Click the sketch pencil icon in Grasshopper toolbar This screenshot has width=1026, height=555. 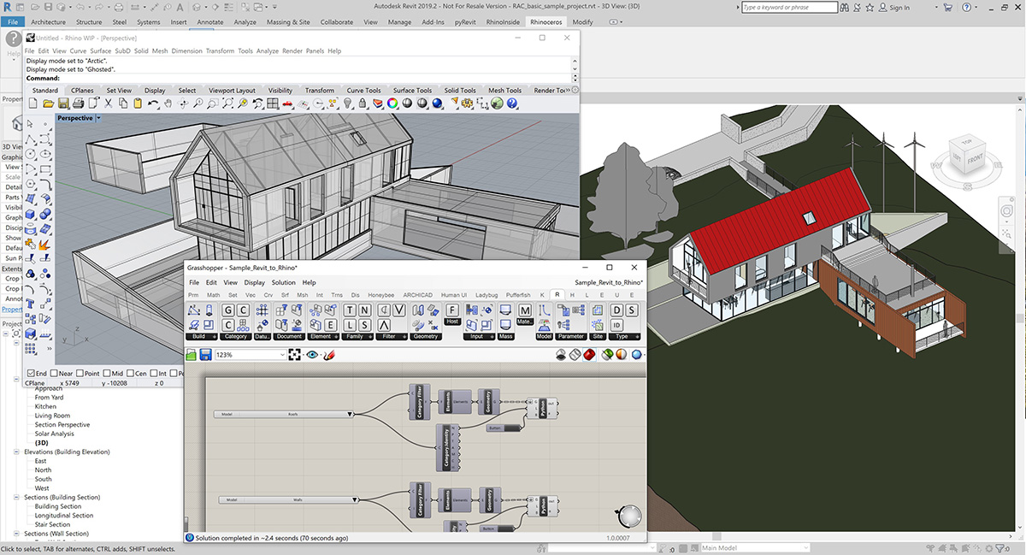click(330, 355)
